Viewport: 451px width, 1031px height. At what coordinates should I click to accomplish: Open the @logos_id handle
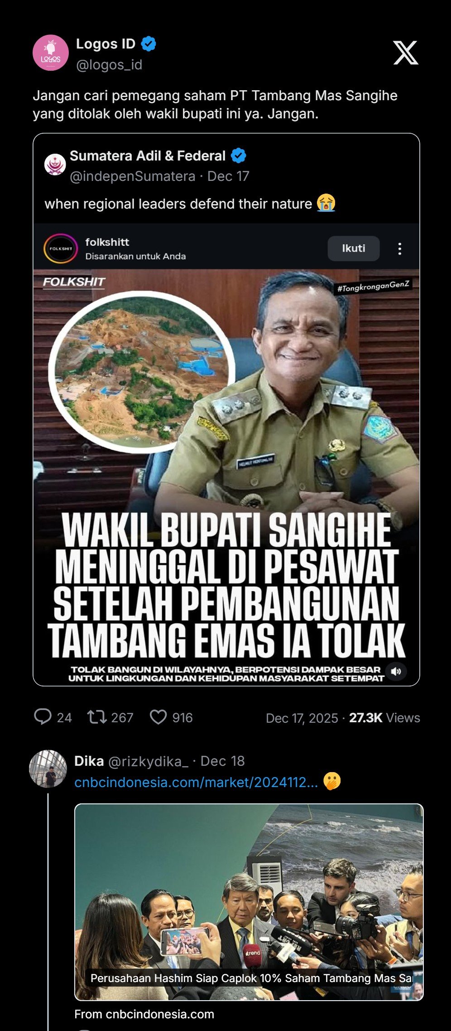pyautogui.click(x=109, y=65)
